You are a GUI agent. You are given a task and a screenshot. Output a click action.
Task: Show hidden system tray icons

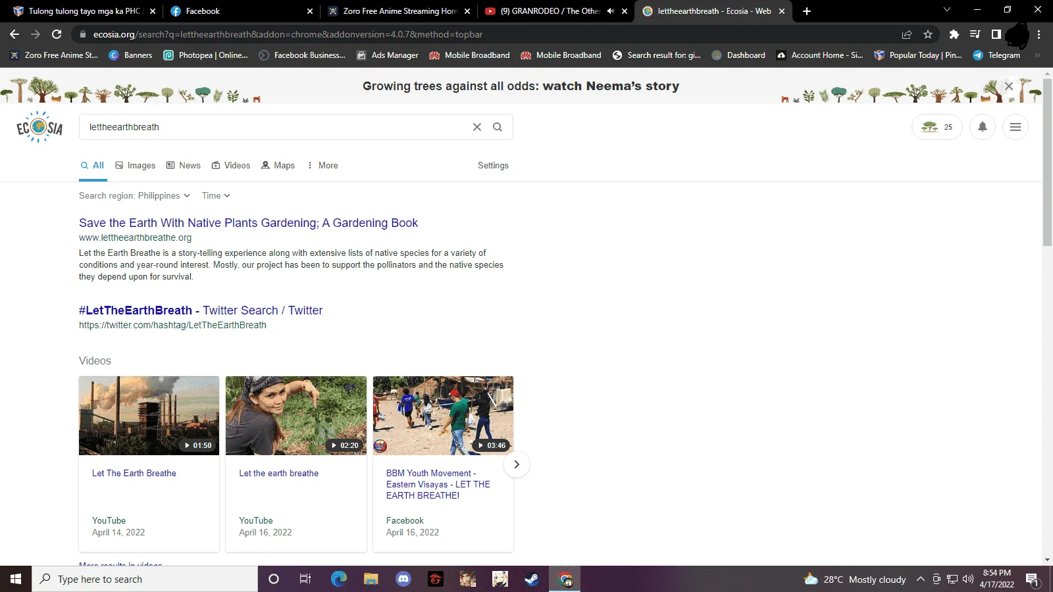tap(921, 579)
